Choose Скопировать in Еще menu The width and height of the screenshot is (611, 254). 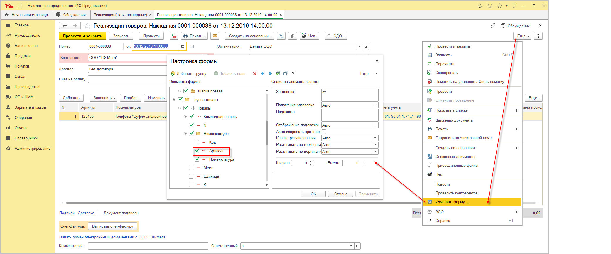pyautogui.click(x=472, y=73)
